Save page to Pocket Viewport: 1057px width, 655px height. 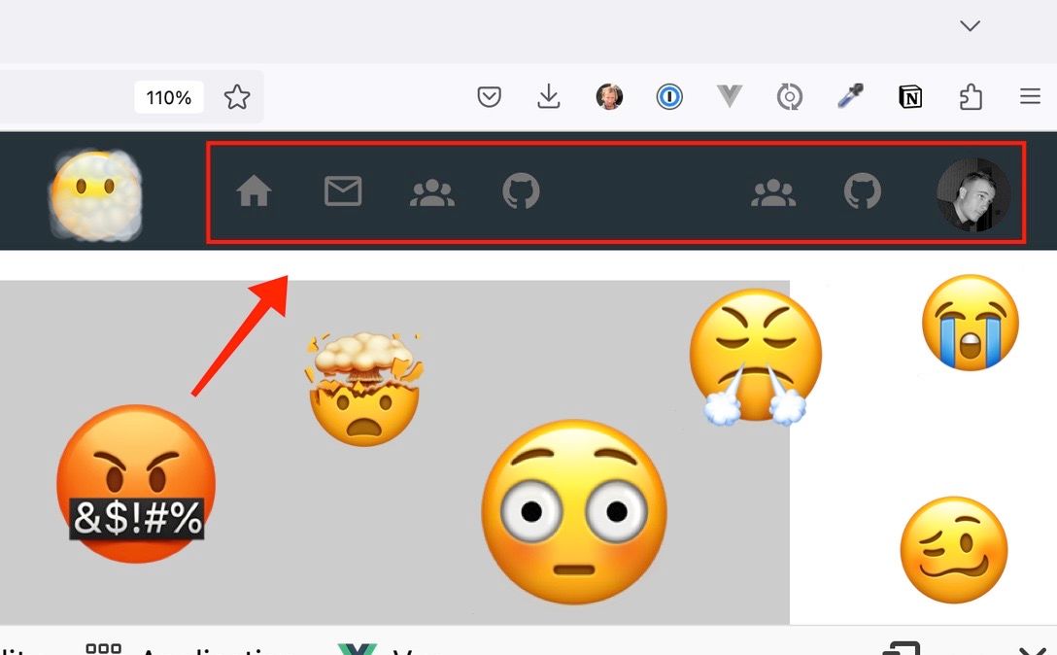point(489,97)
